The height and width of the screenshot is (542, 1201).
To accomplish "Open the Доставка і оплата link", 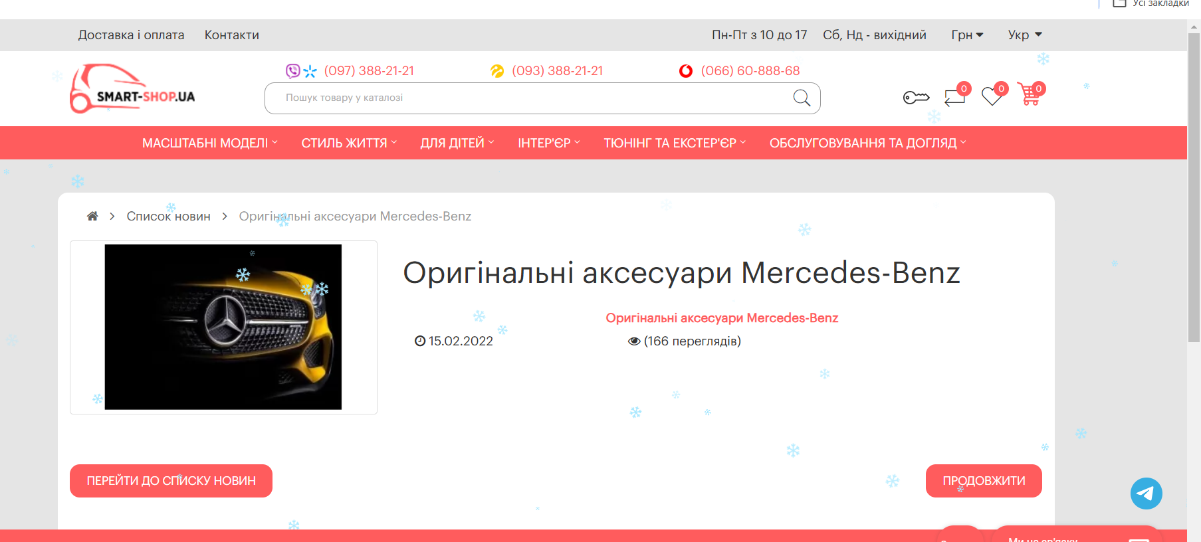I will click(x=132, y=35).
